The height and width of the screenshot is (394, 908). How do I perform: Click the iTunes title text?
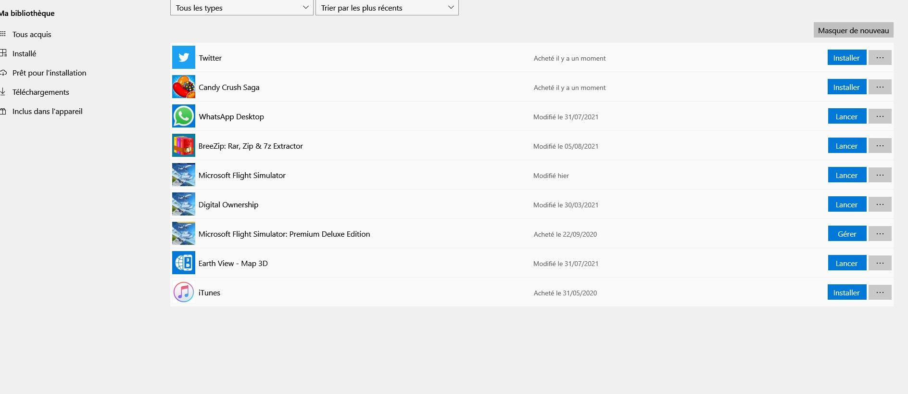tap(209, 292)
